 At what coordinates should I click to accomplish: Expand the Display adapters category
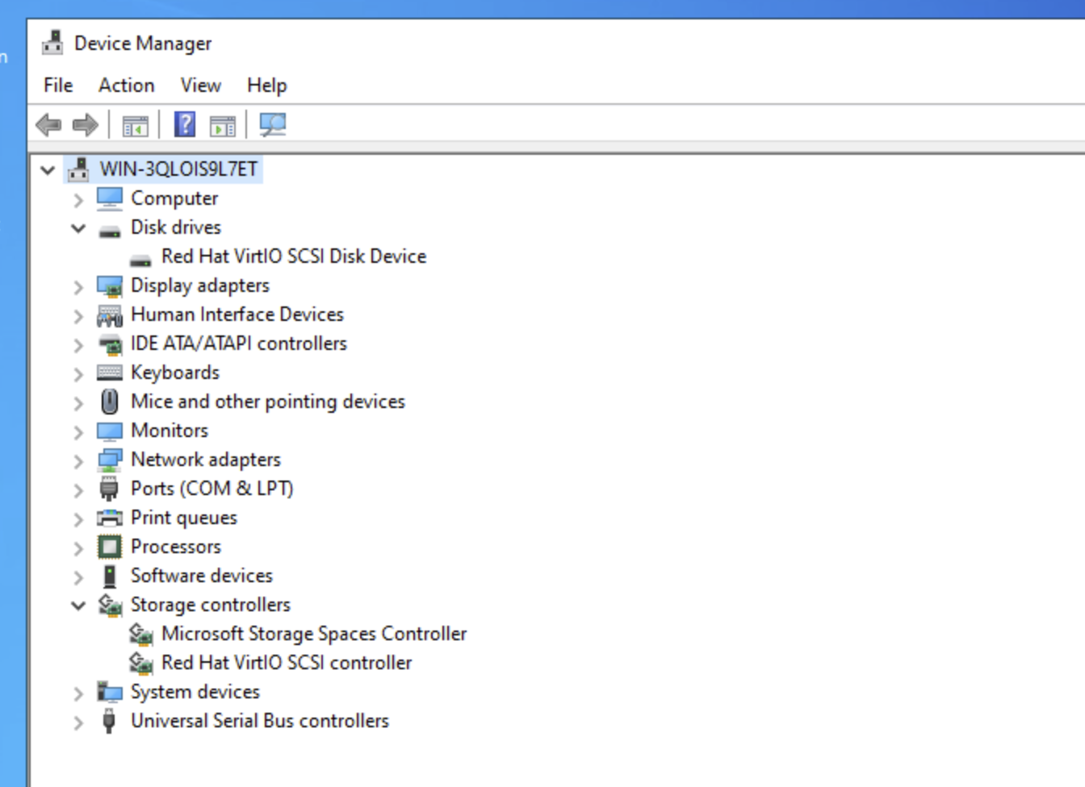pyautogui.click(x=78, y=286)
